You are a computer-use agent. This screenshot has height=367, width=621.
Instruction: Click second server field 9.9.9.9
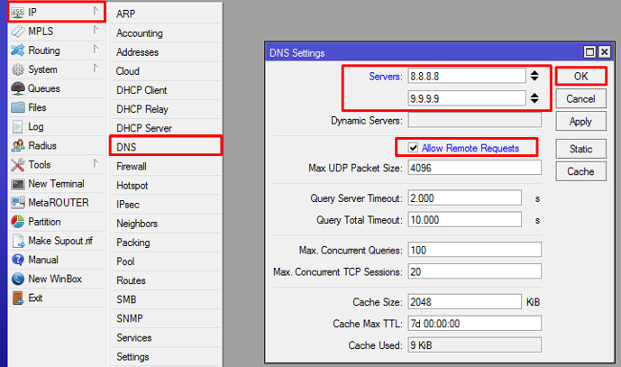[467, 98]
